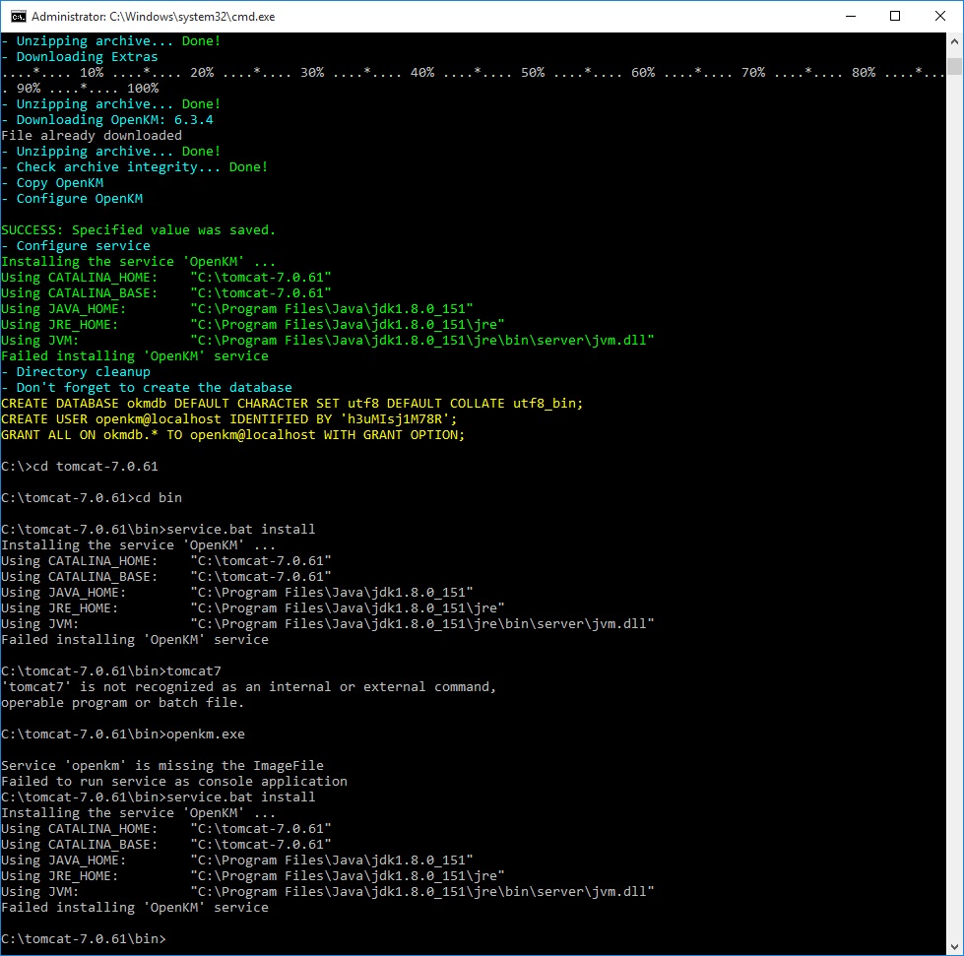Click the cmd.exe icon in title bar

17,16
